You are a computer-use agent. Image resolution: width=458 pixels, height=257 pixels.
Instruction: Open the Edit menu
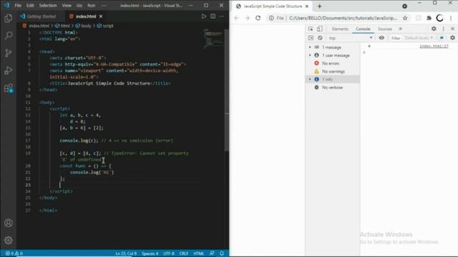pyautogui.click(x=30, y=5)
